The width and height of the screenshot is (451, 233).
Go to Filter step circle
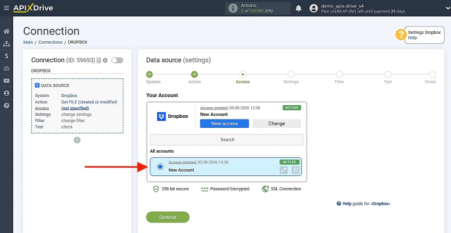340,75
